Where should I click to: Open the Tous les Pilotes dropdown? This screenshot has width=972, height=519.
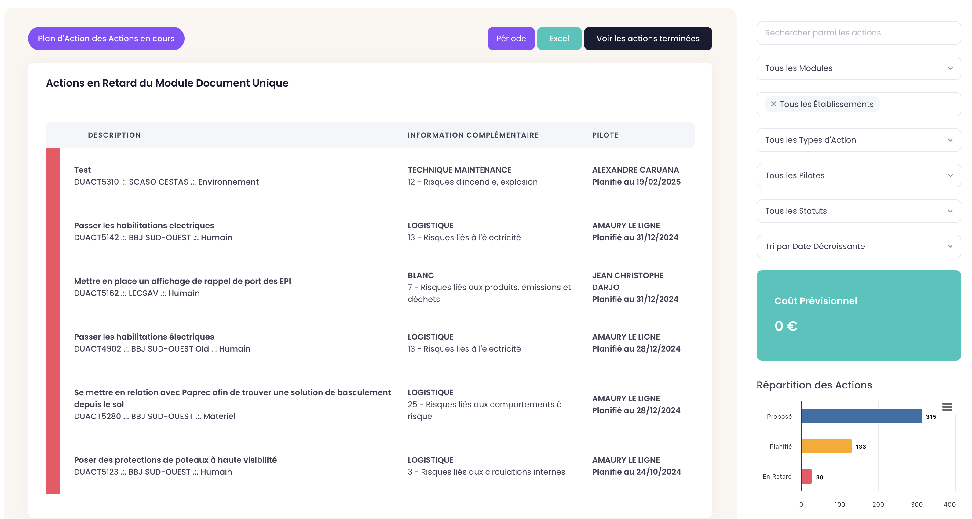point(858,175)
